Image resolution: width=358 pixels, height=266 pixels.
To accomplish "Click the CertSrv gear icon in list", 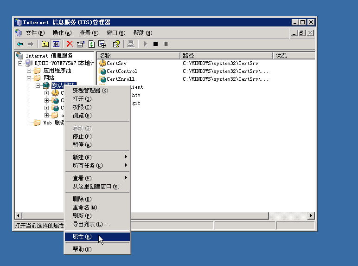I will tap(102, 63).
